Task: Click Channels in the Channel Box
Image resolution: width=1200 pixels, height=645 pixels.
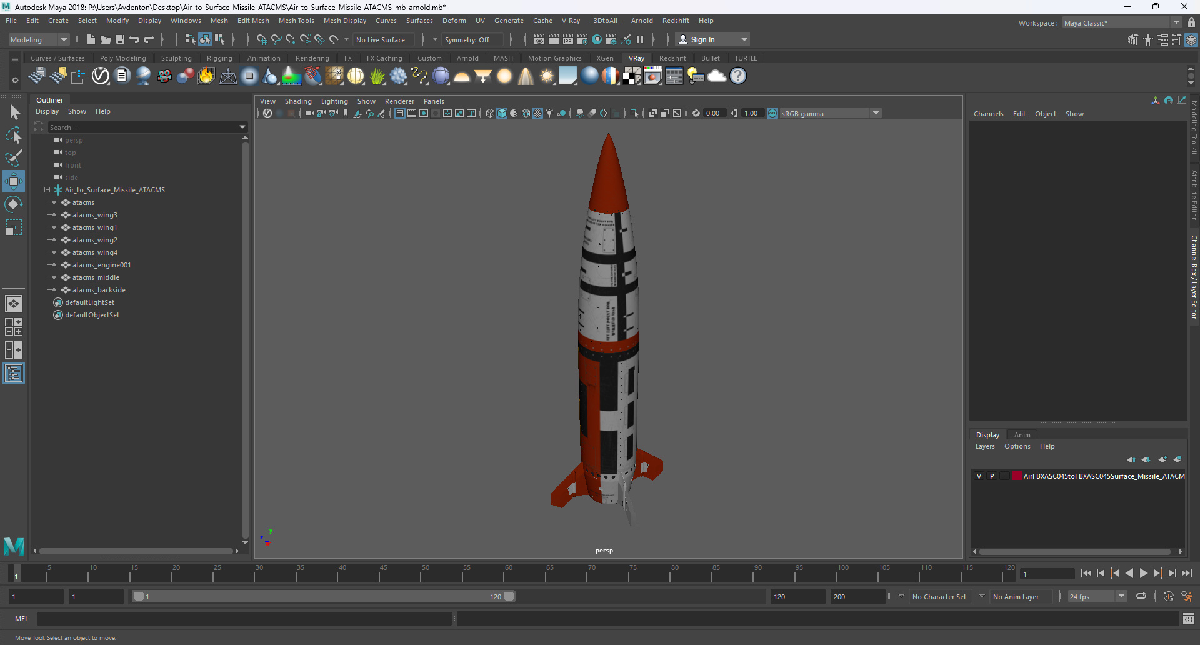Action: (x=988, y=114)
